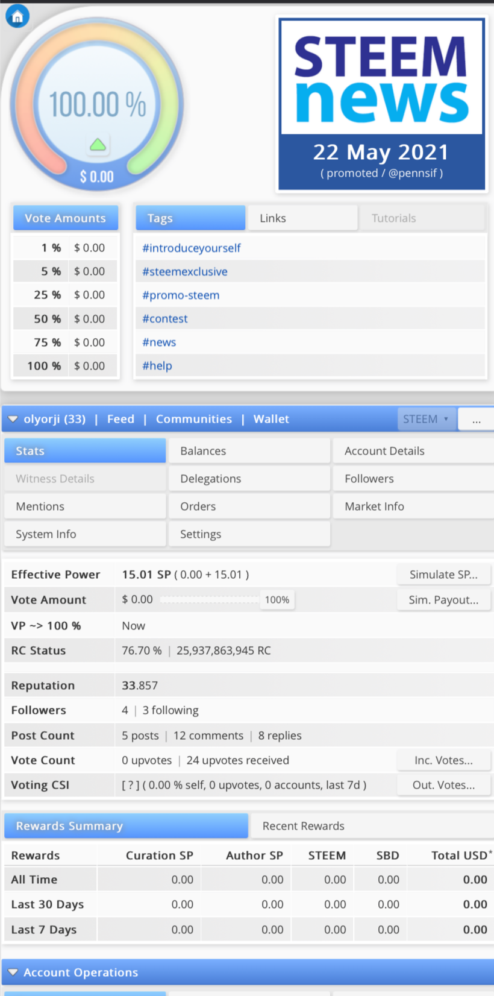Click the olyorji (33) account name
Image resolution: width=494 pixels, height=996 pixels.
pos(54,419)
